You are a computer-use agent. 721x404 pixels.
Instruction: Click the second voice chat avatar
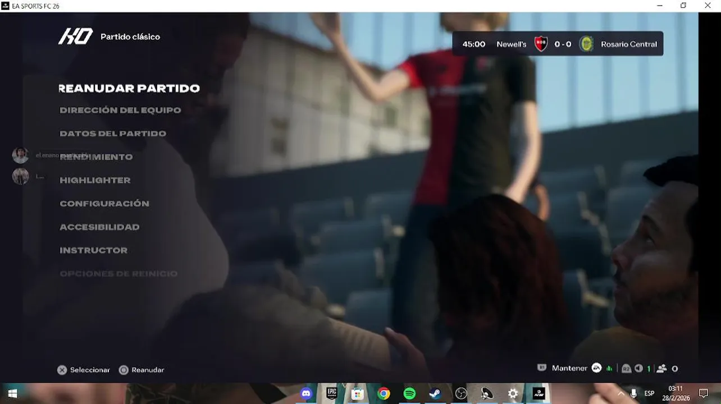click(20, 176)
